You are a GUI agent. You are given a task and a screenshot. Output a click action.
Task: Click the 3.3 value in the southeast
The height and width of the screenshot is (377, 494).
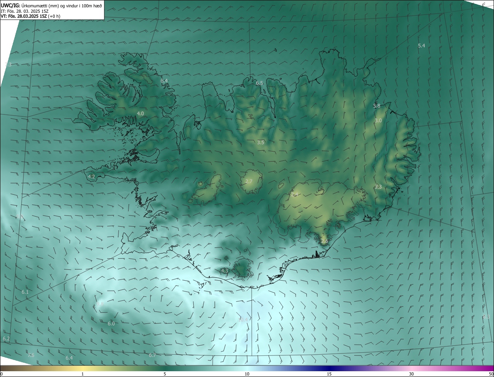click(378, 187)
